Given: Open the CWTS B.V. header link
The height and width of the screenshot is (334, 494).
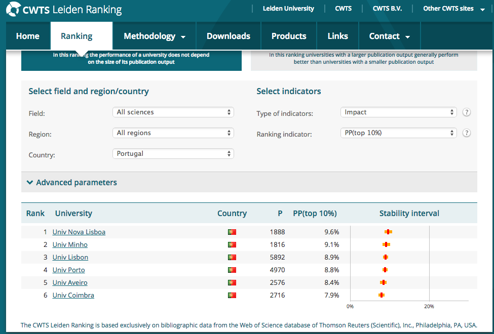Looking at the screenshot, I should pos(387,9).
